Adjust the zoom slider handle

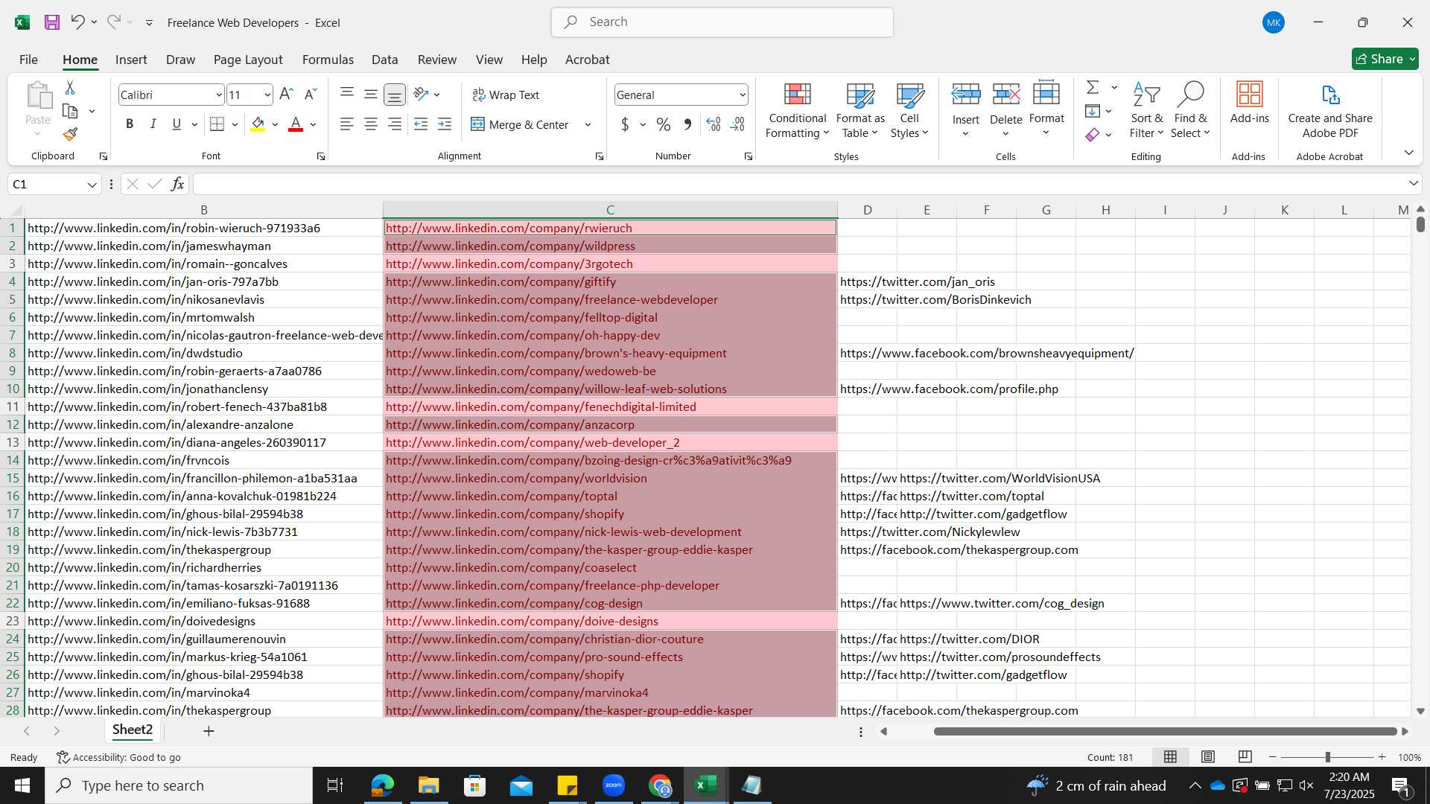pyautogui.click(x=1327, y=757)
